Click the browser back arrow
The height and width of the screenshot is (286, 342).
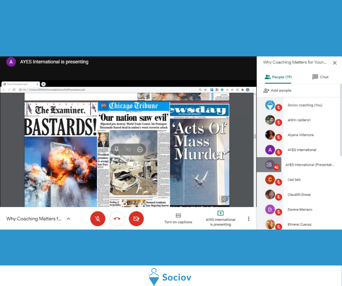click(4, 90)
